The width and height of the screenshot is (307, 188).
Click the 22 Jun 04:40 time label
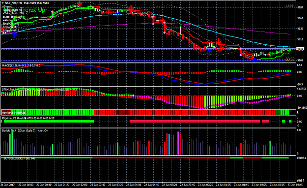pos(152,185)
